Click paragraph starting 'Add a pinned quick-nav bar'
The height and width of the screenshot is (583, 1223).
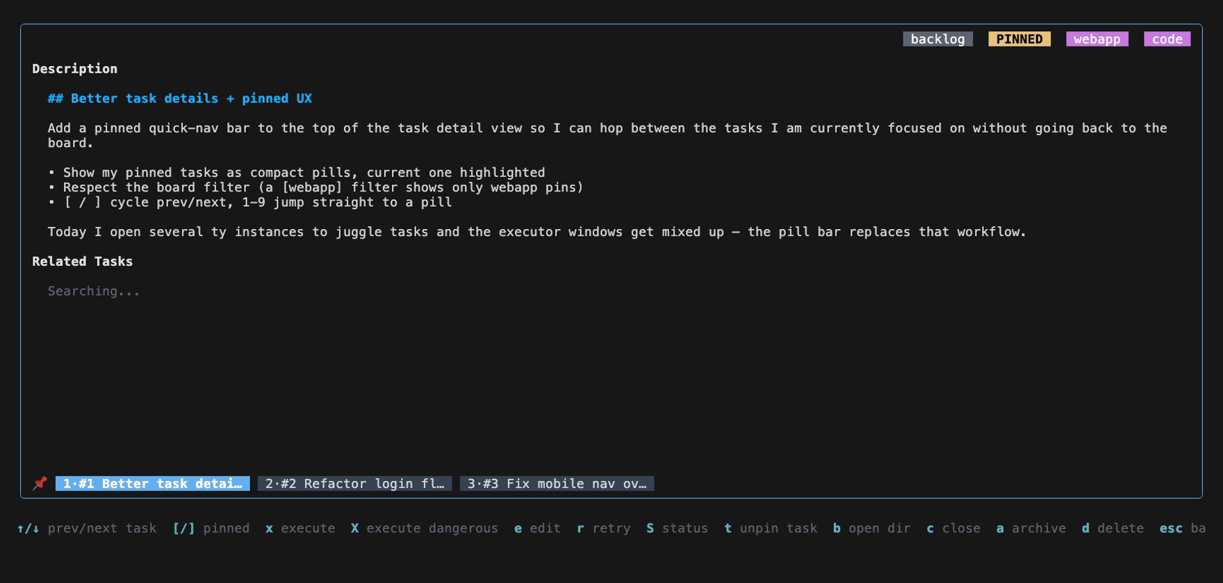tap(607, 135)
